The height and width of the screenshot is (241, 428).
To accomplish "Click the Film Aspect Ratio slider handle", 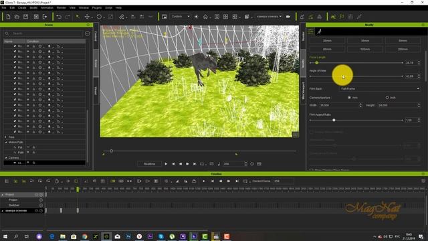I will pos(334,120).
